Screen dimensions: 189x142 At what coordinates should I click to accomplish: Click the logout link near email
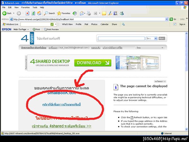point(53,48)
